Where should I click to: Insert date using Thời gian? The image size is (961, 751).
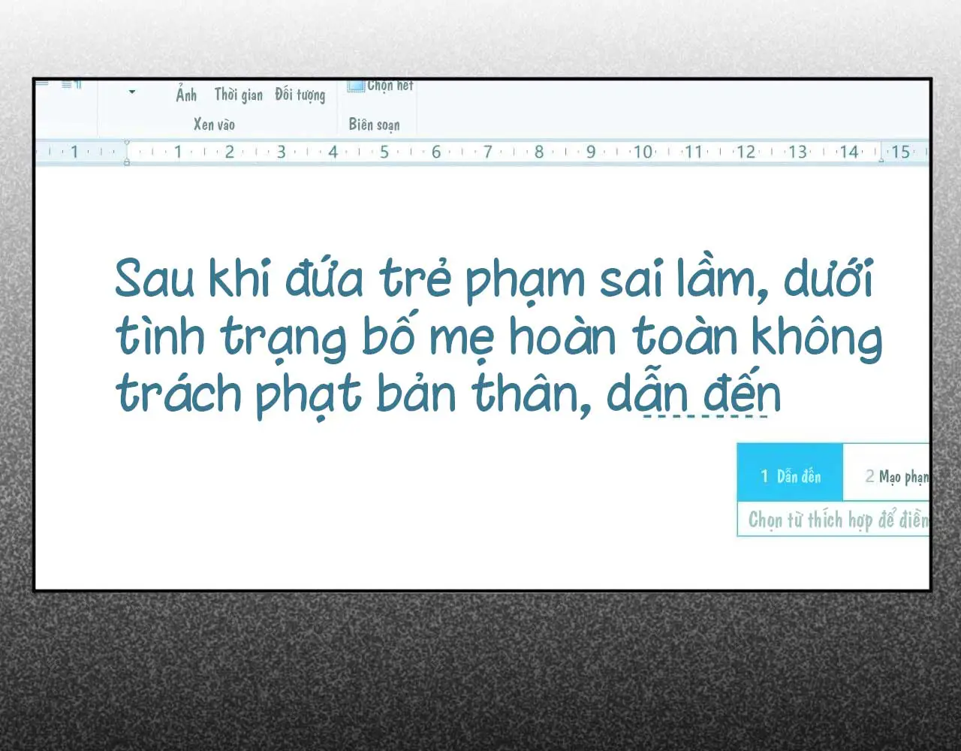point(238,95)
